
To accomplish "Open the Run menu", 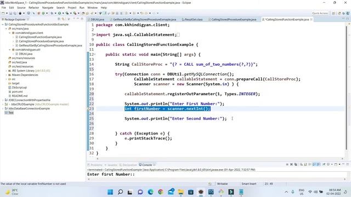I will point(82,8).
